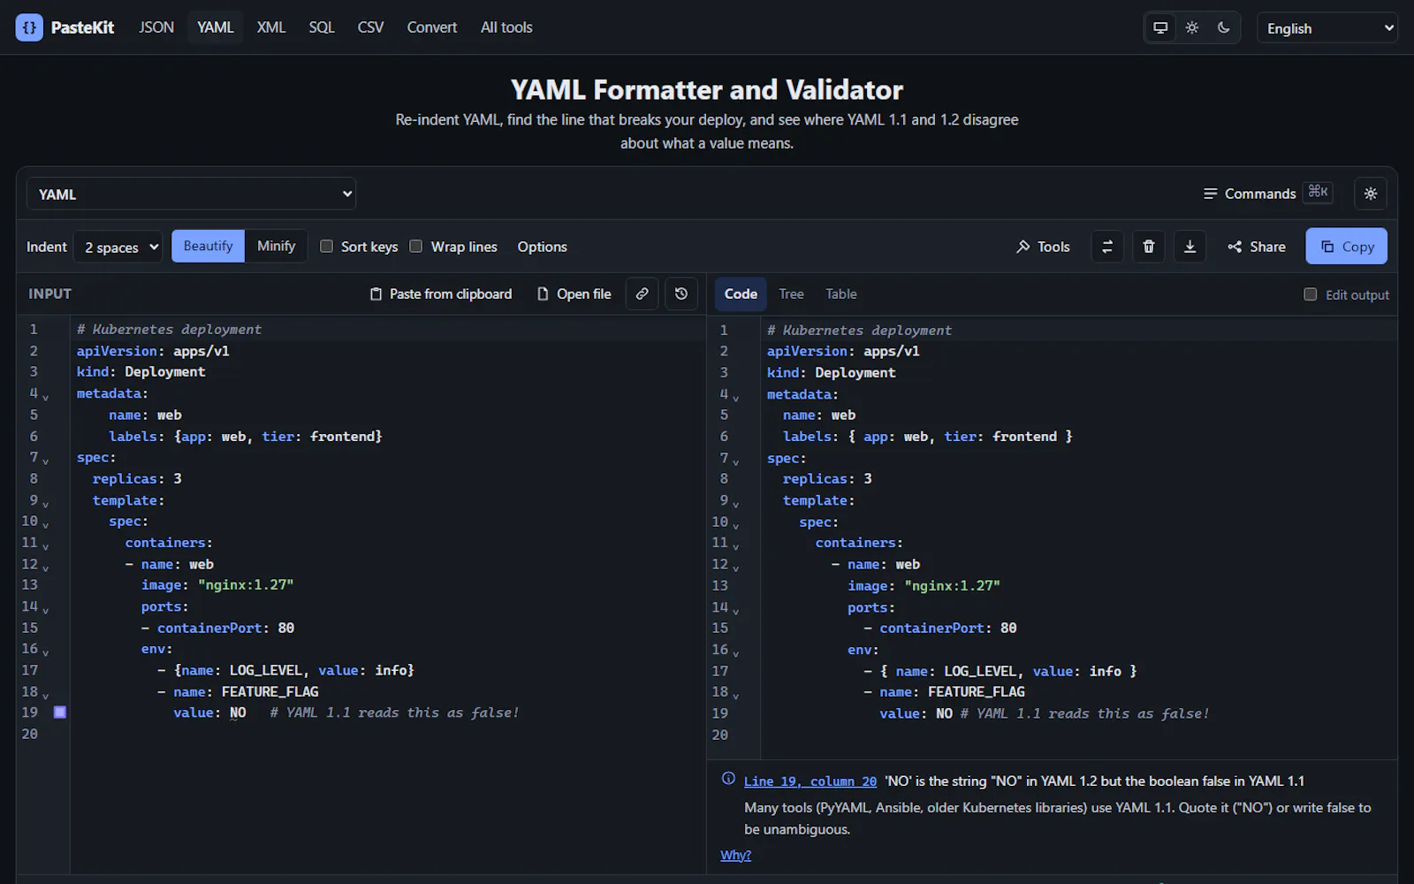1414x884 pixels.
Task: Enable Wrap lines checkbox
Action: point(415,247)
